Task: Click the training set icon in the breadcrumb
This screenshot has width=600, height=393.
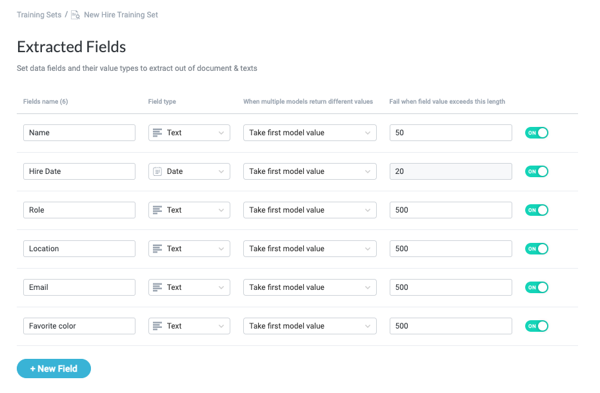Action: point(75,15)
